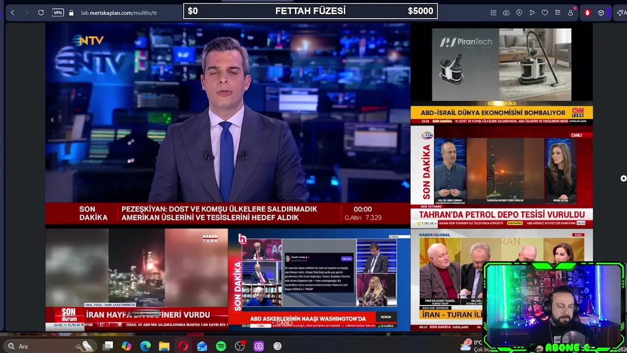The image size is (627, 353).
Task: Open the easy setup sliders icon
Action: pos(557,13)
